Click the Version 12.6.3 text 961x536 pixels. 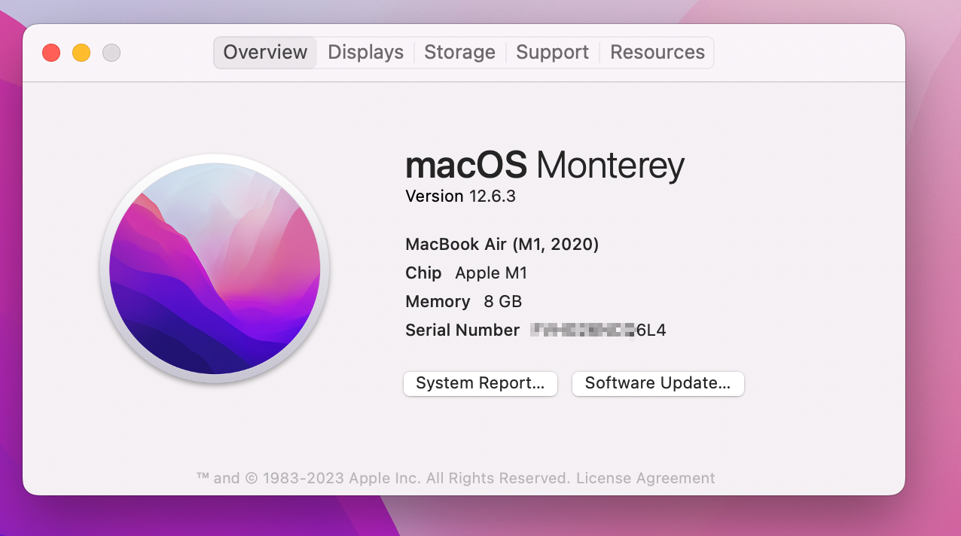(460, 196)
